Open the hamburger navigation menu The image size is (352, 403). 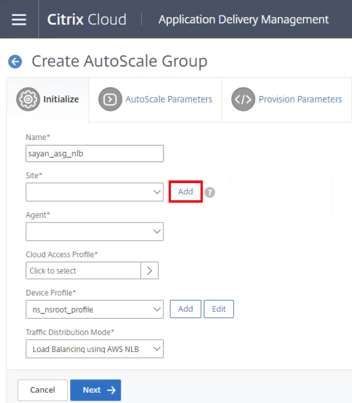(19, 19)
